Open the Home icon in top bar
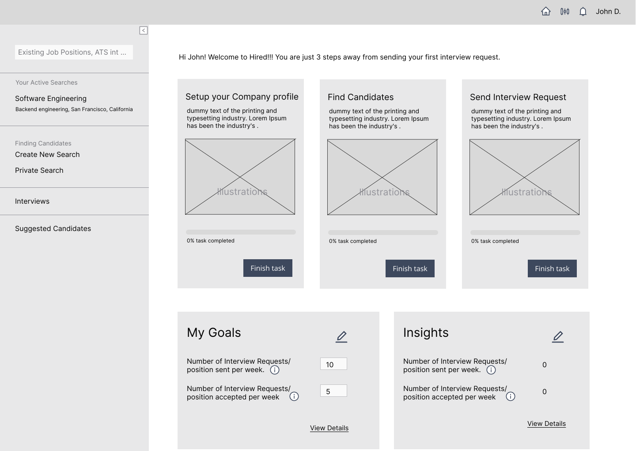The height and width of the screenshot is (451, 636). click(x=545, y=11)
